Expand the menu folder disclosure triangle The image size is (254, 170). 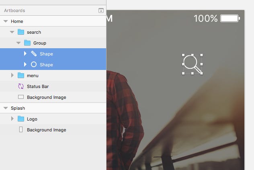tap(12, 76)
